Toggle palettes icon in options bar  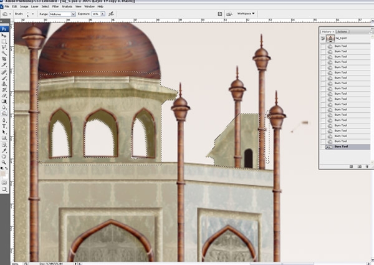point(220,14)
